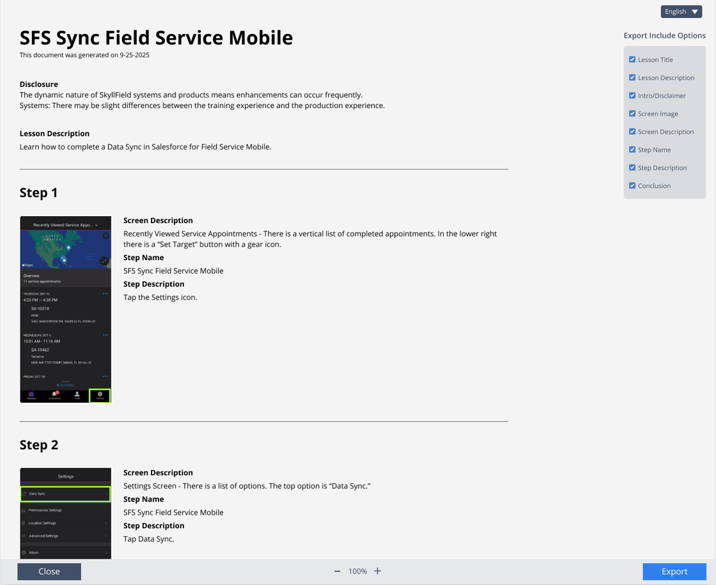The height and width of the screenshot is (585, 716).
Task: Click the Location Settings pin icon
Action: [23, 523]
